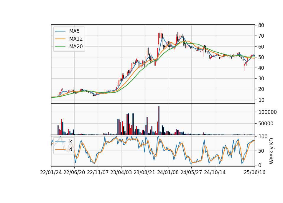Click the 25/06/16 date tick label
Screen dimensions: 283x203
point(255,172)
